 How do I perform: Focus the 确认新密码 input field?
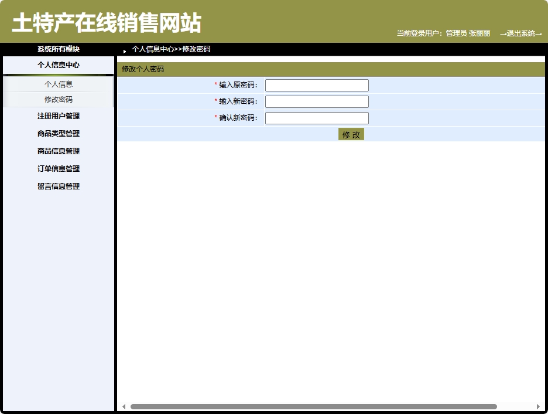(x=317, y=117)
